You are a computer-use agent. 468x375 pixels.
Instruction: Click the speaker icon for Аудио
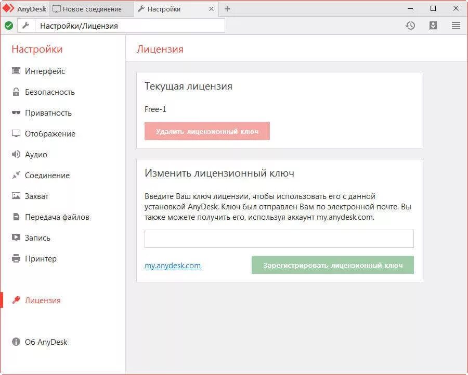(x=16, y=154)
